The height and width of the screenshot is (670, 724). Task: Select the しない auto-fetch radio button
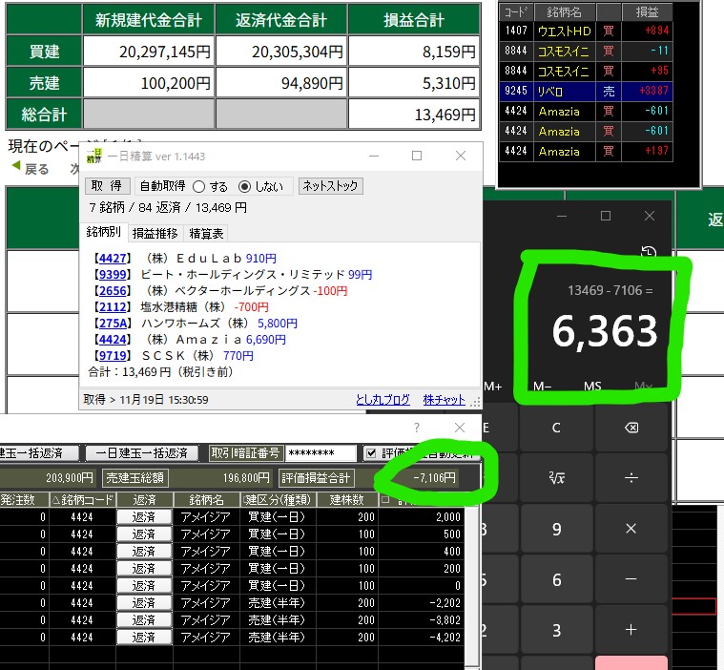[244, 186]
